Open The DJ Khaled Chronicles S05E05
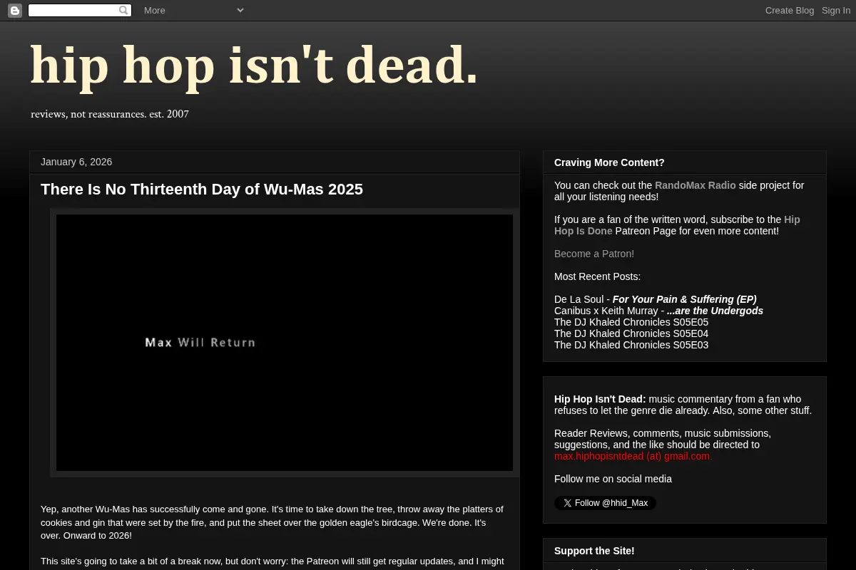This screenshot has width=856, height=570. [x=631, y=322]
